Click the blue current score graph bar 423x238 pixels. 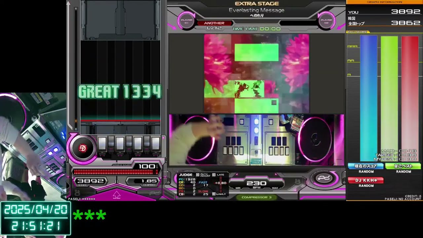[368, 98]
